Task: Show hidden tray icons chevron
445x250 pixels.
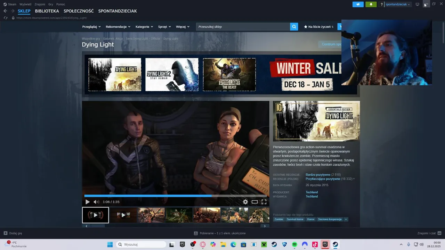Action: 401,244
